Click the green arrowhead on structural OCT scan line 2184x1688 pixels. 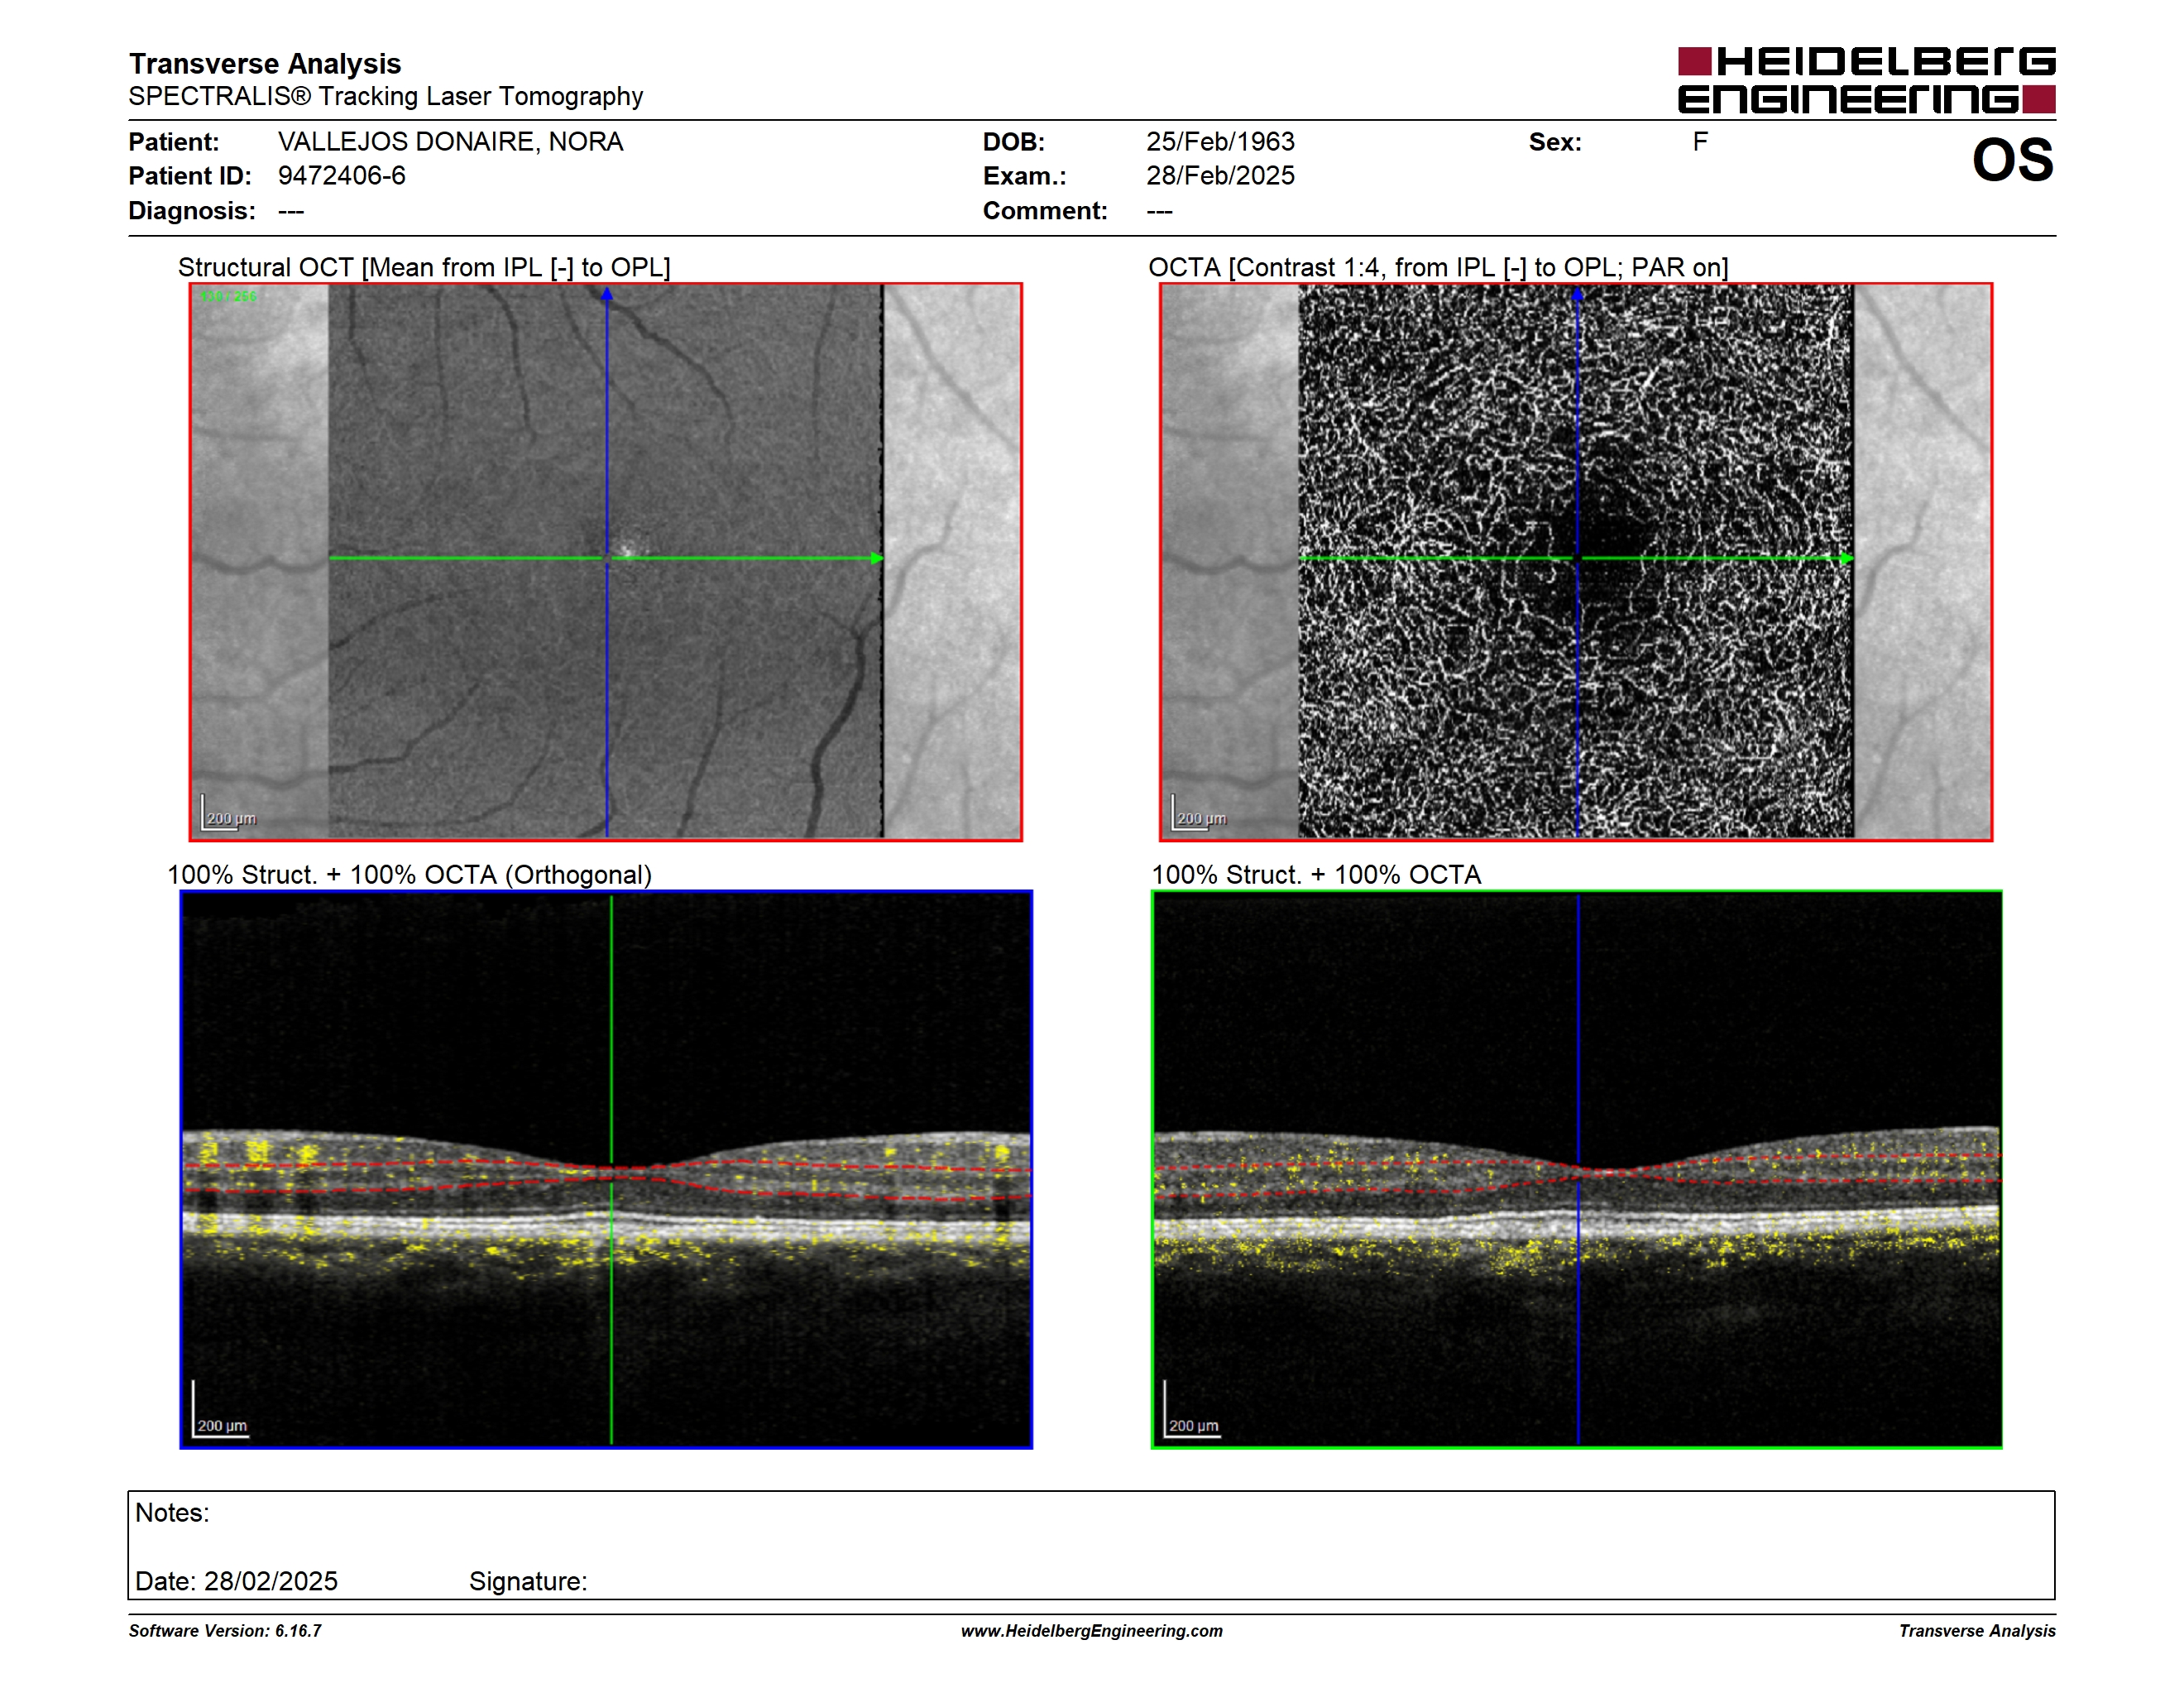(877, 558)
